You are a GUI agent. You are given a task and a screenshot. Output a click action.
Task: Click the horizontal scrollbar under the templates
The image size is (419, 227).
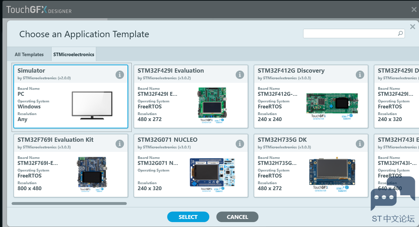click(69, 203)
